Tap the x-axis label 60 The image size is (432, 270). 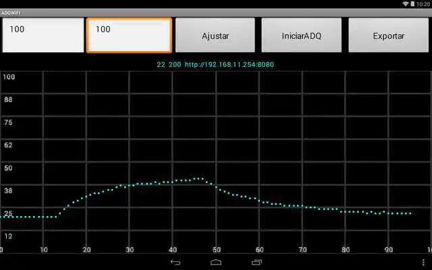coord(259,250)
